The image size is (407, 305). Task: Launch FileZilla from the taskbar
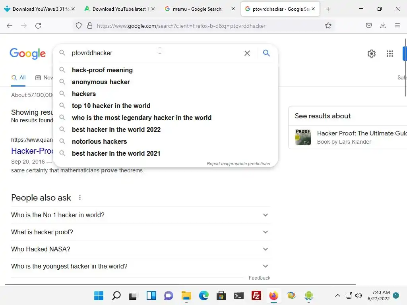(x=256, y=295)
